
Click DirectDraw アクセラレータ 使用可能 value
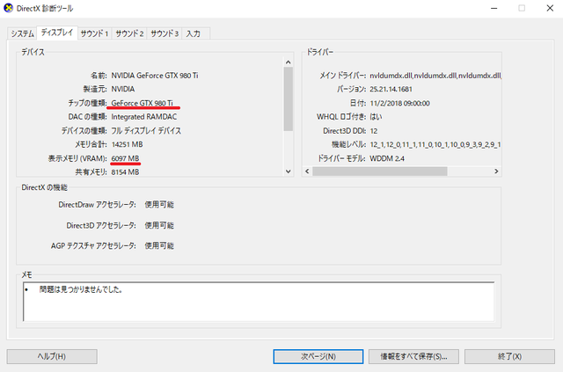(159, 205)
